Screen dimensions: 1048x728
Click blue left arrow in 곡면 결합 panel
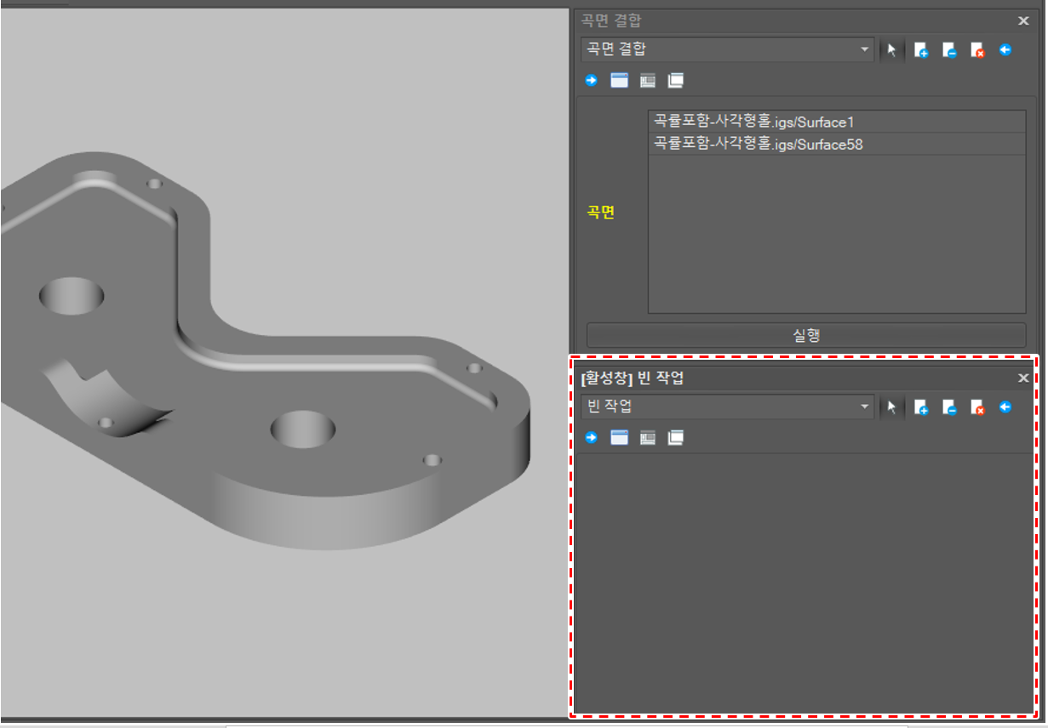(1005, 50)
